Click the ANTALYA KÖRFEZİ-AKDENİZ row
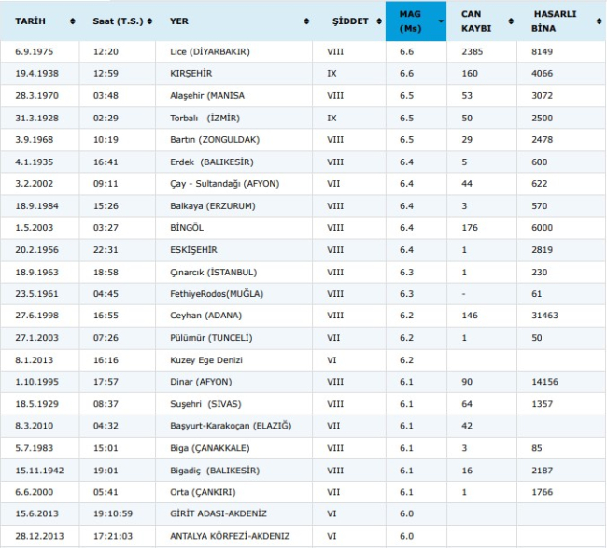607x548 pixels. tap(229, 536)
